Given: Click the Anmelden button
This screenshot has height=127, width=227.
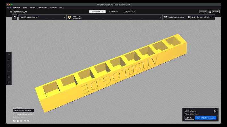Looking at the screenshot, I should pyautogui.click(x=216, y=12).
